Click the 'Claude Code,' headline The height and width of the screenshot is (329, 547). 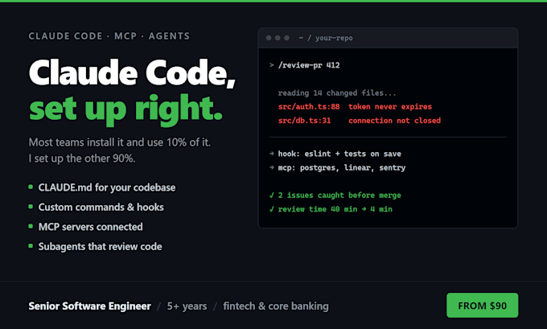click(132, 72)
